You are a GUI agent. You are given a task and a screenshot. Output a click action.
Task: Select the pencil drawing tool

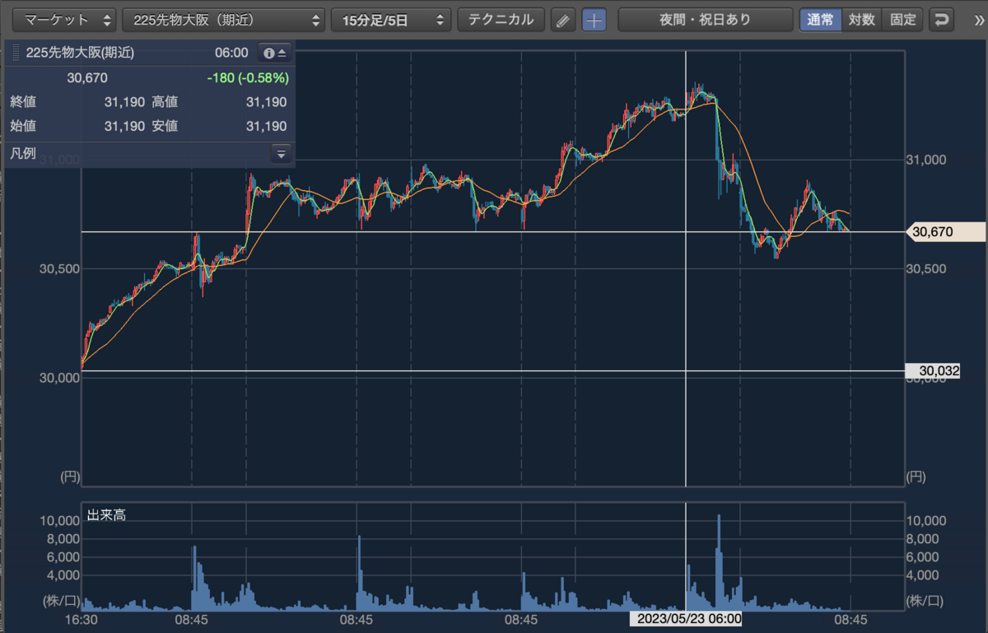click(563, 20)
